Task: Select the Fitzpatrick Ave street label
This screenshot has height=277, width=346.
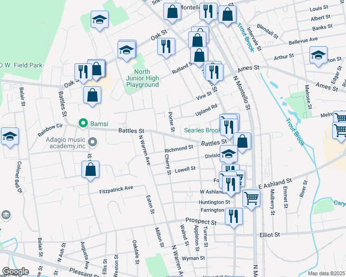Action: 116,190
